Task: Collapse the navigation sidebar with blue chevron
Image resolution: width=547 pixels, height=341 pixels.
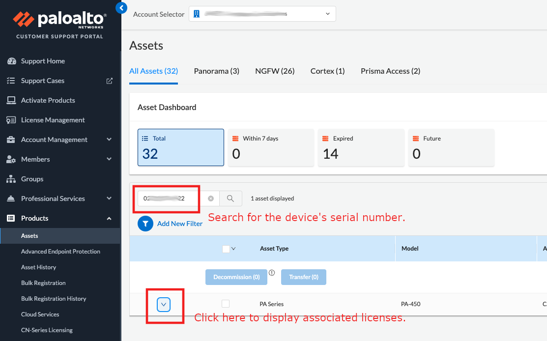Action: 121,8
